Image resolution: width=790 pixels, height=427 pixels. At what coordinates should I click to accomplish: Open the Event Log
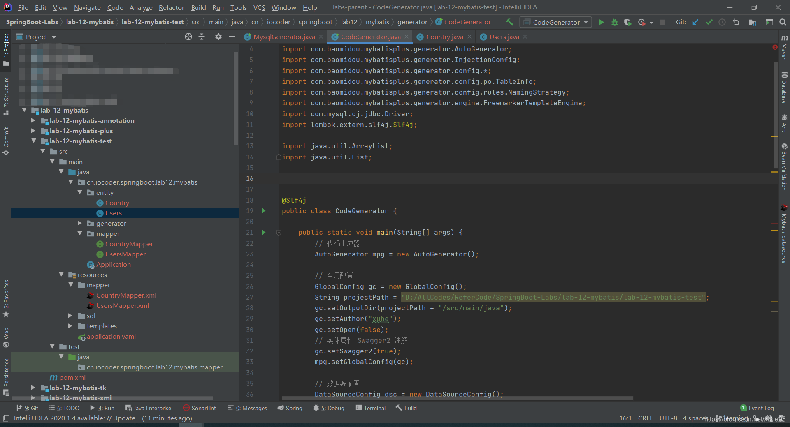coord(757,408)
